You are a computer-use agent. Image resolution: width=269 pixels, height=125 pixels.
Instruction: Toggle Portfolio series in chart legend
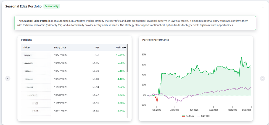(188, 116)
